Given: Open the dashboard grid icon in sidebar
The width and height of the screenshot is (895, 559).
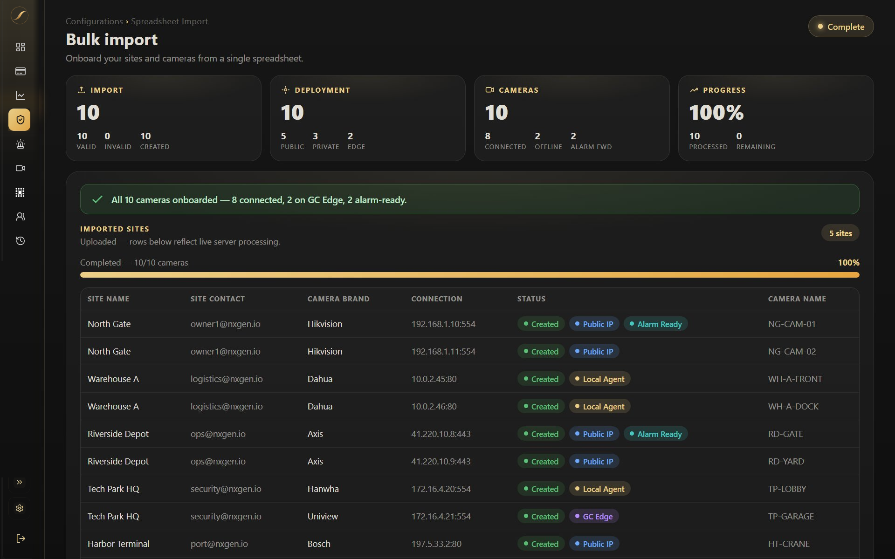Looking at the screenshot, I should (20, 47).
